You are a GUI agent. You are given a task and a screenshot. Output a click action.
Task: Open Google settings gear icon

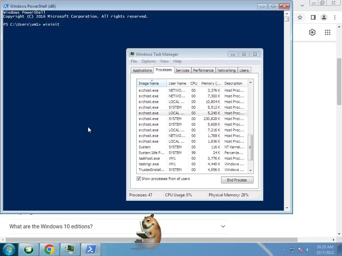[x=312, y=32]
